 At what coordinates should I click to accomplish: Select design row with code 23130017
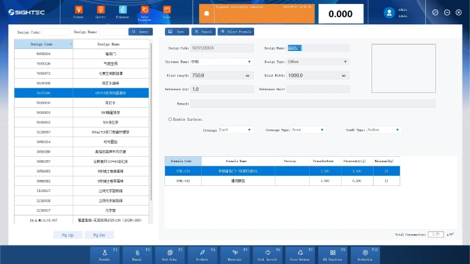point(82,191)
